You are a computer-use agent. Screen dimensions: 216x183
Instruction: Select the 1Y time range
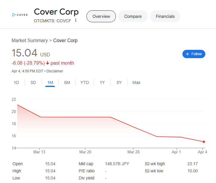[102, 82]
